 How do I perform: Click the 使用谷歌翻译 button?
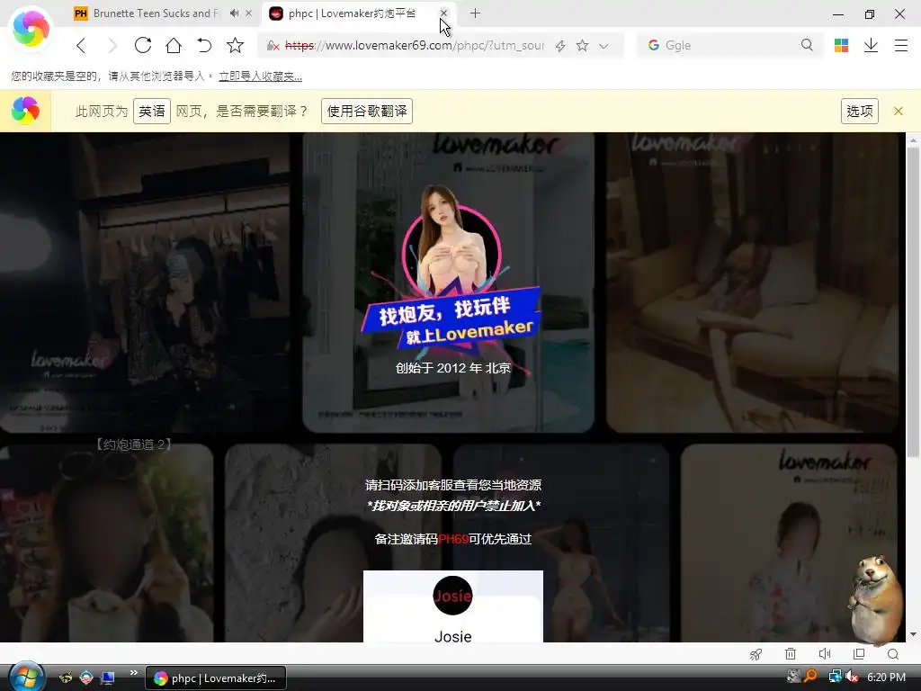point(367,111)
